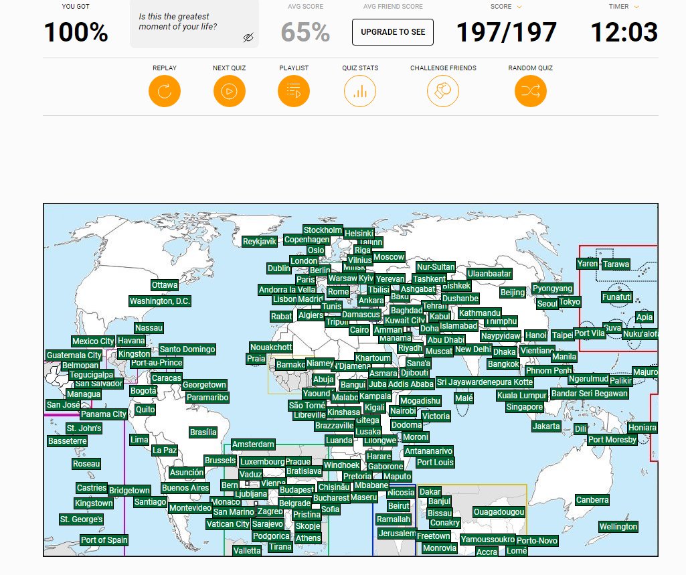
Task: Expand the Score dropdown arrow
Action: pos(519,7)
